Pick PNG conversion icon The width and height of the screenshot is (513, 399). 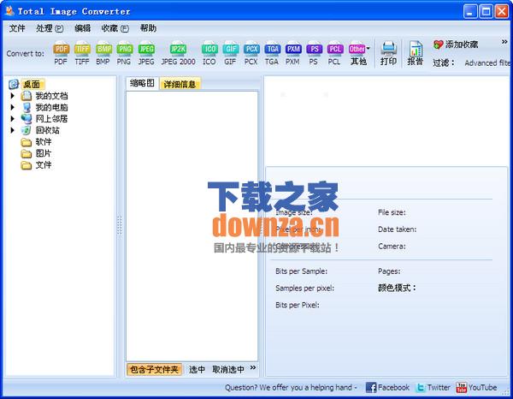click(124, 54)
